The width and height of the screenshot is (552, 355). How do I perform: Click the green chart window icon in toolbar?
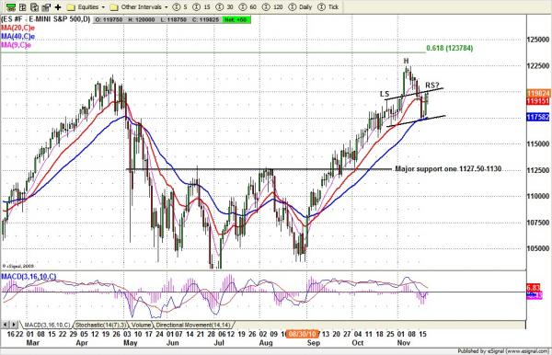coord(11,6)
